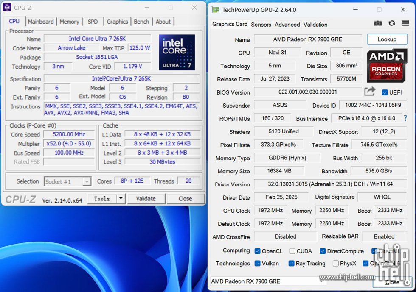
Task: Switch to the Mainboard tab
Action: [41, 22]
